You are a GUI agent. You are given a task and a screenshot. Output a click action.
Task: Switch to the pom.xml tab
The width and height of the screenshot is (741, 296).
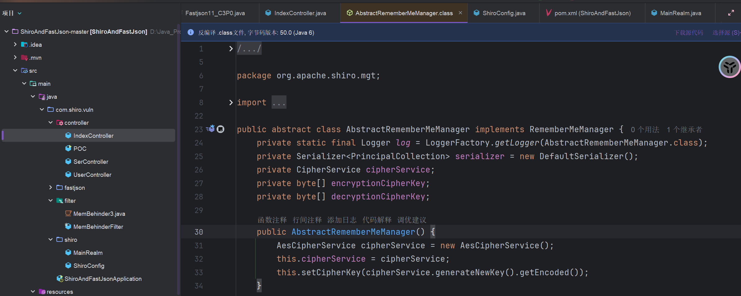coord(592,13)
